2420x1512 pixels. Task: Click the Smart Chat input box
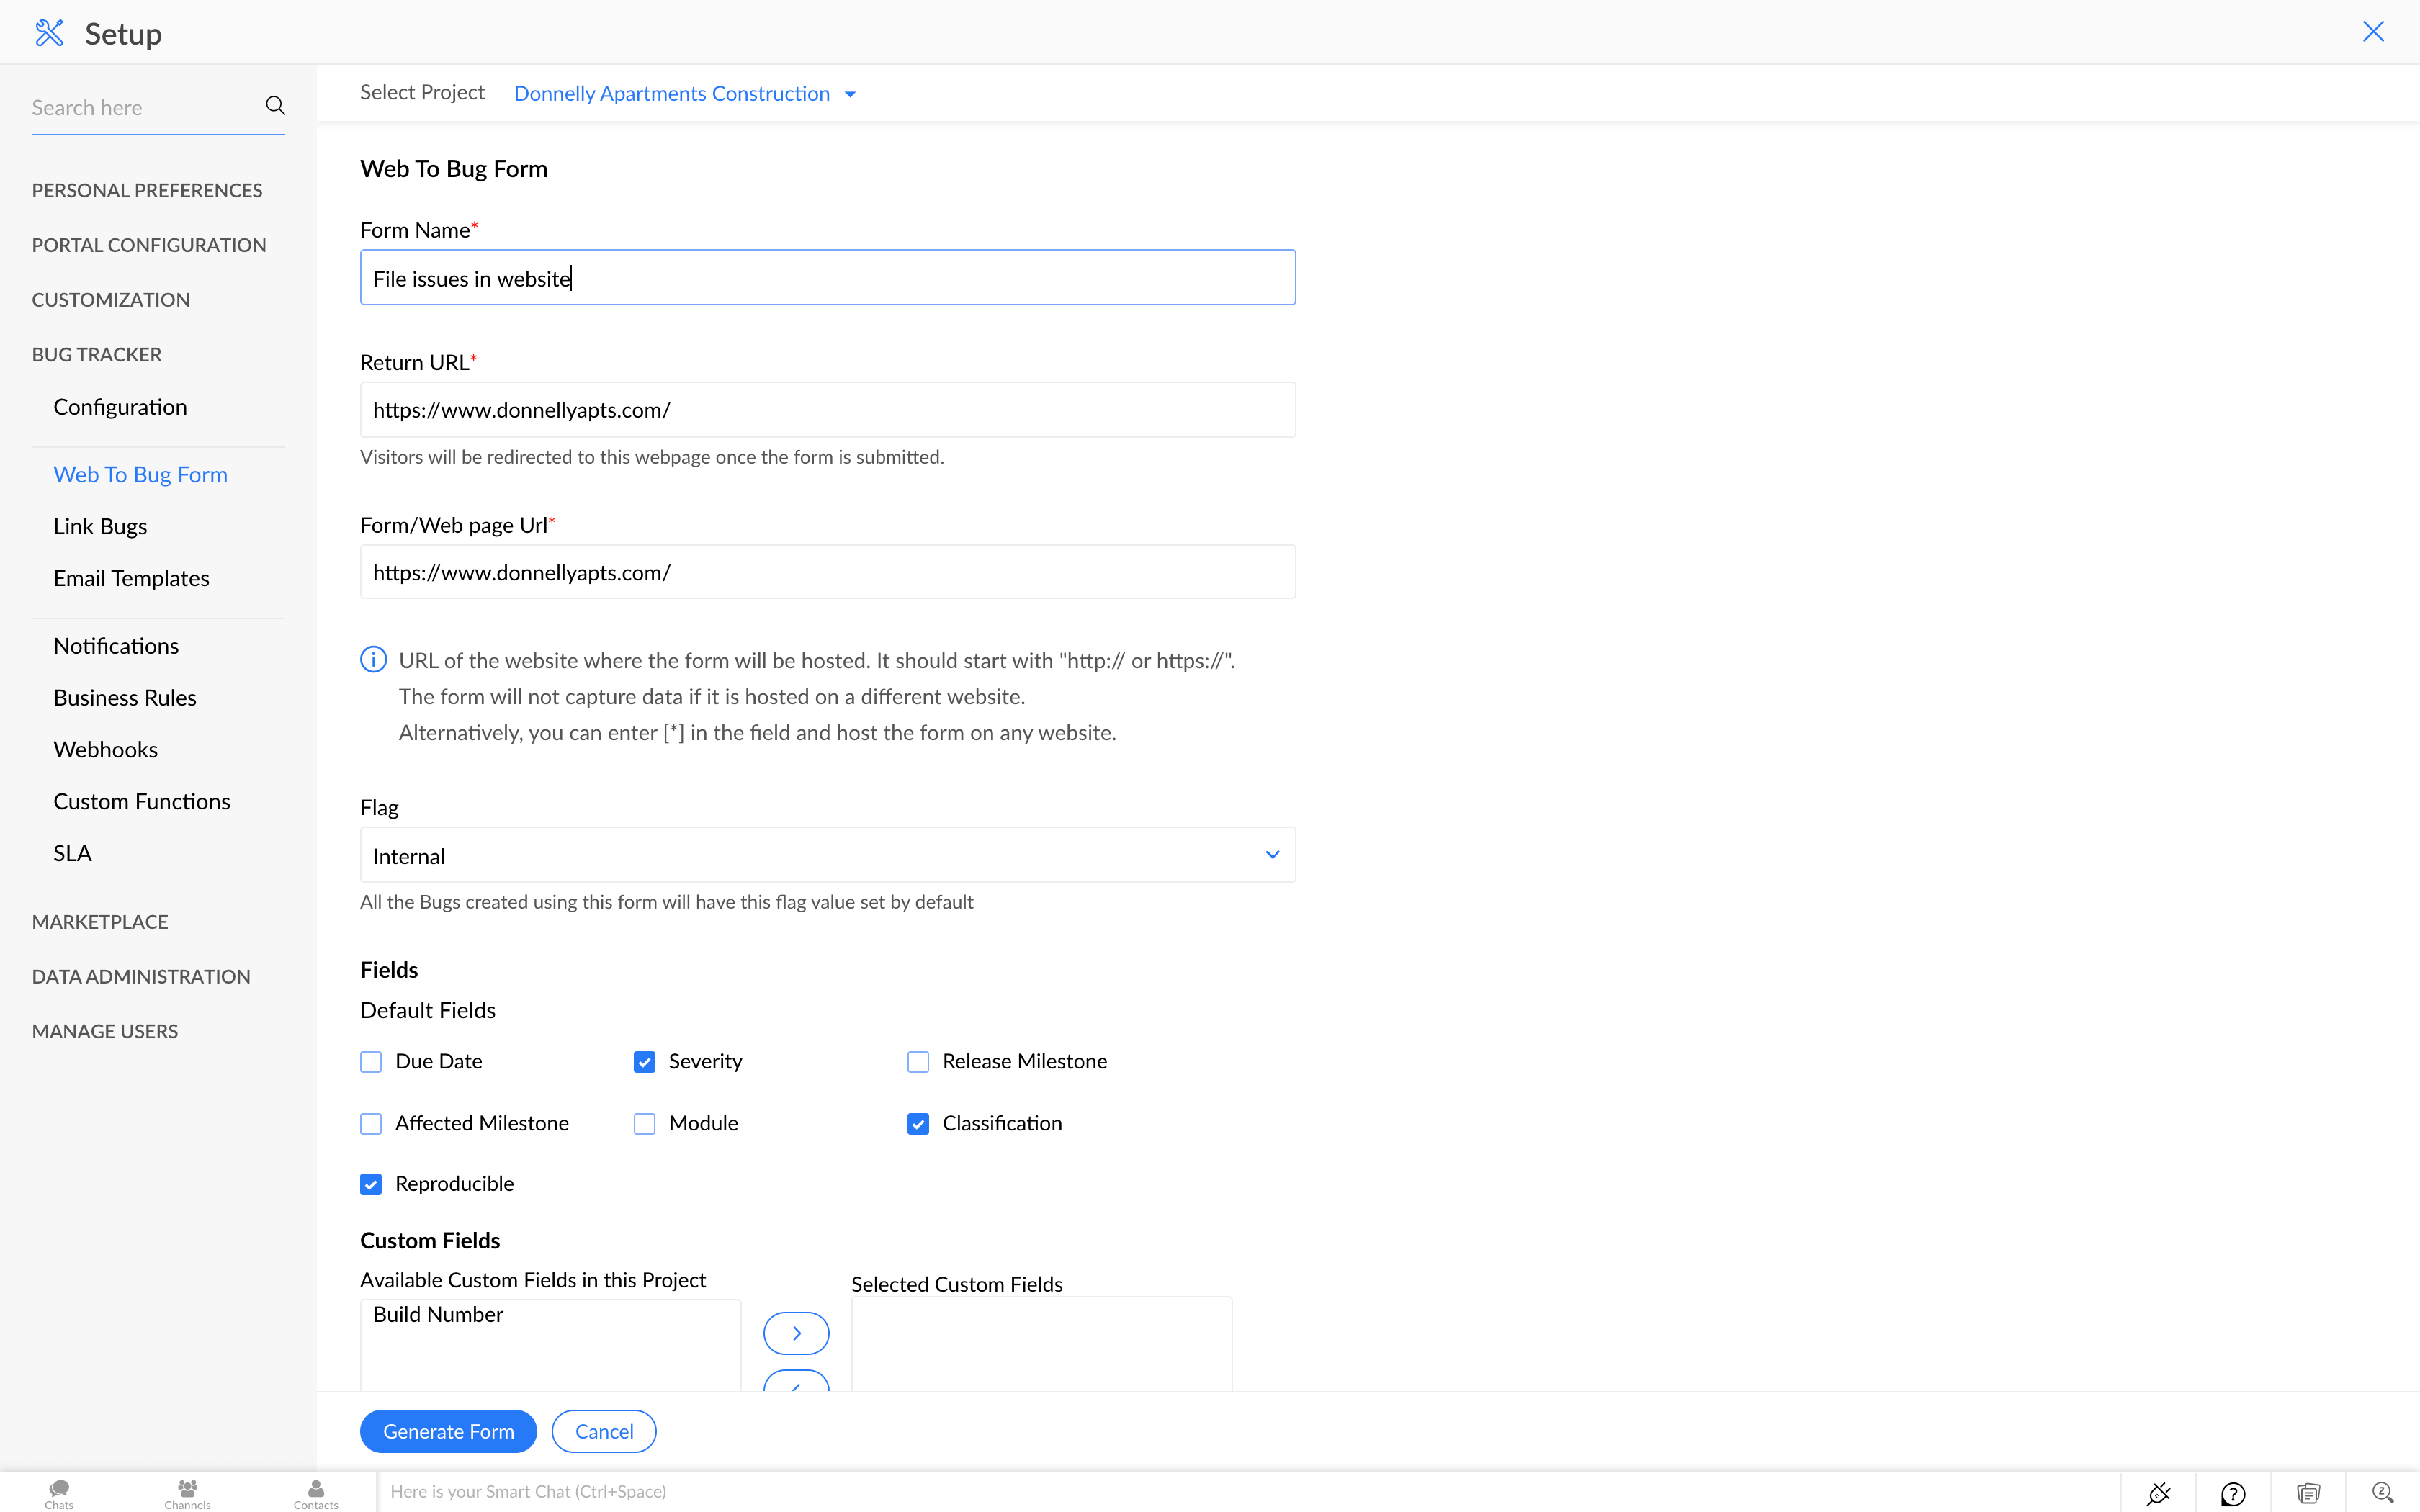pos(1248,1492)
